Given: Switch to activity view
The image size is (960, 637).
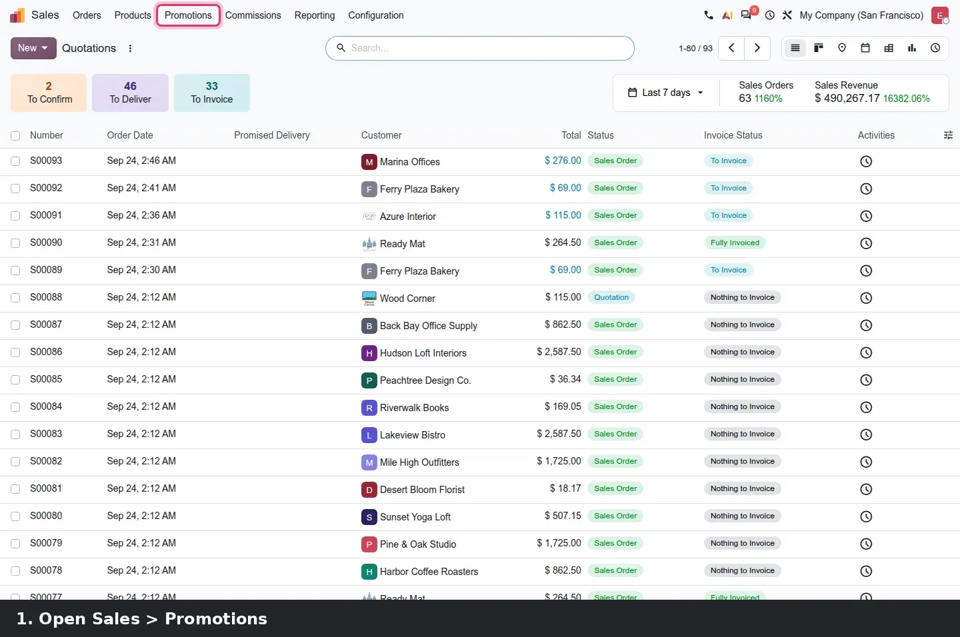Looking at the screenshot, I should tap(935, 48).
